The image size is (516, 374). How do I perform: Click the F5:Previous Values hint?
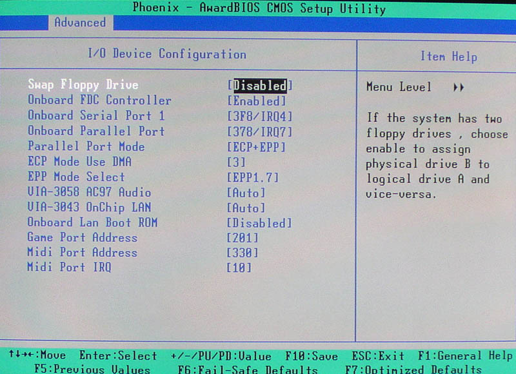[92, 369]
